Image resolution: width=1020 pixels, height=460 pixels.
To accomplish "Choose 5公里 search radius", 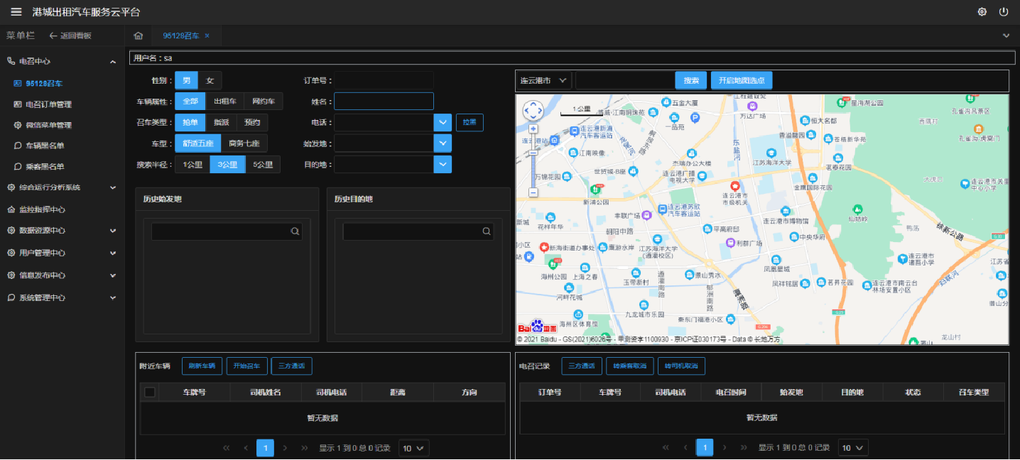I will click(263, 165).
